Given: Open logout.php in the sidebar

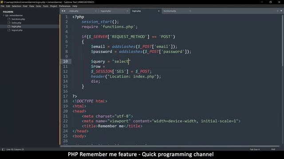Looking at the screenshot, I should [x=17, y=30].
